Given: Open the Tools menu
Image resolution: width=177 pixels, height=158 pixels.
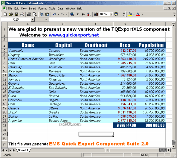Looking at the screenshot, I should (x=52, y=8).
